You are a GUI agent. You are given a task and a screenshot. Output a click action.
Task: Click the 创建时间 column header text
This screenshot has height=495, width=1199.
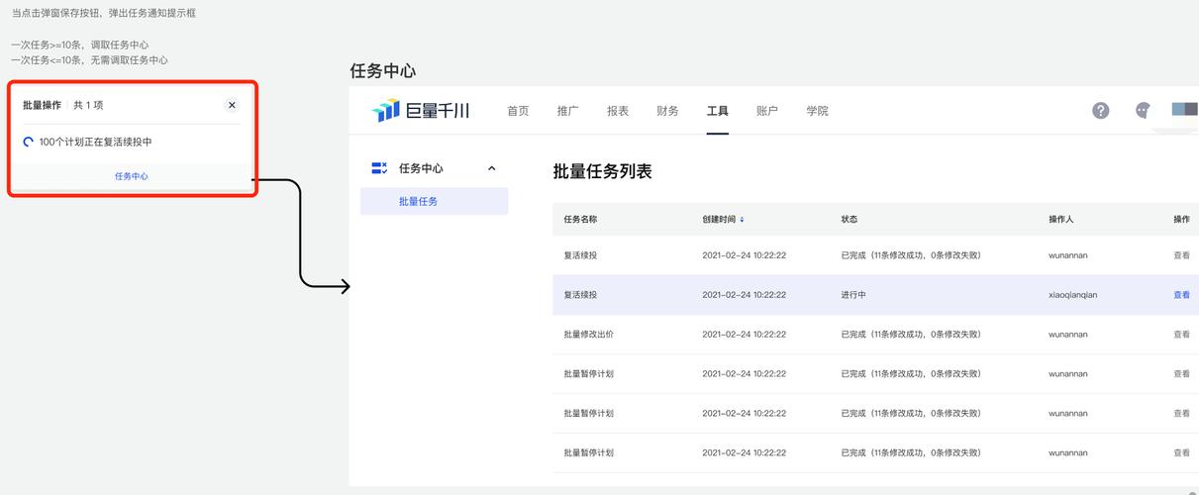[719, 220]
